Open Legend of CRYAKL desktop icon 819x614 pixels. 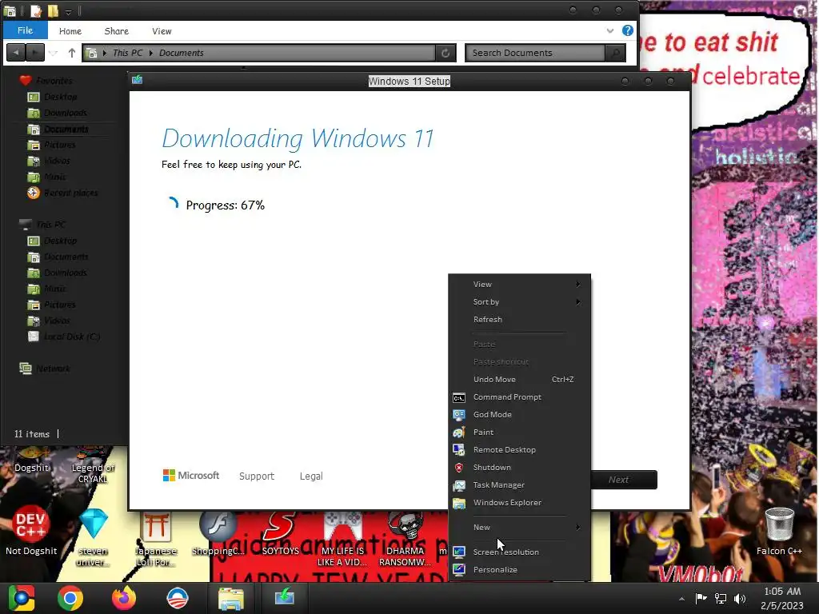click(x=93, y=466)
